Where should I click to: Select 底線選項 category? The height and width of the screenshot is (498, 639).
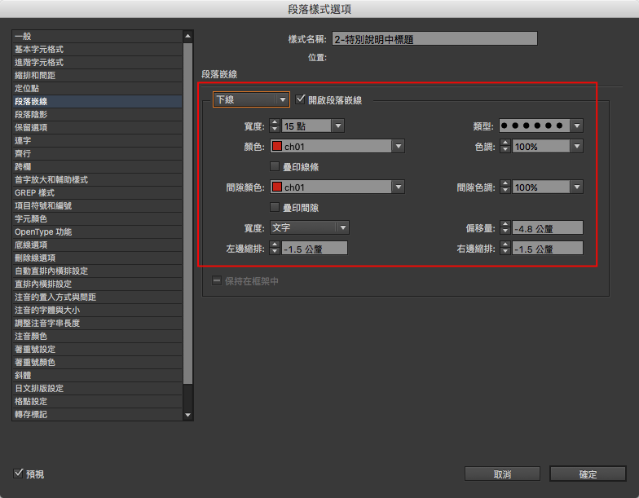(97, 245)
